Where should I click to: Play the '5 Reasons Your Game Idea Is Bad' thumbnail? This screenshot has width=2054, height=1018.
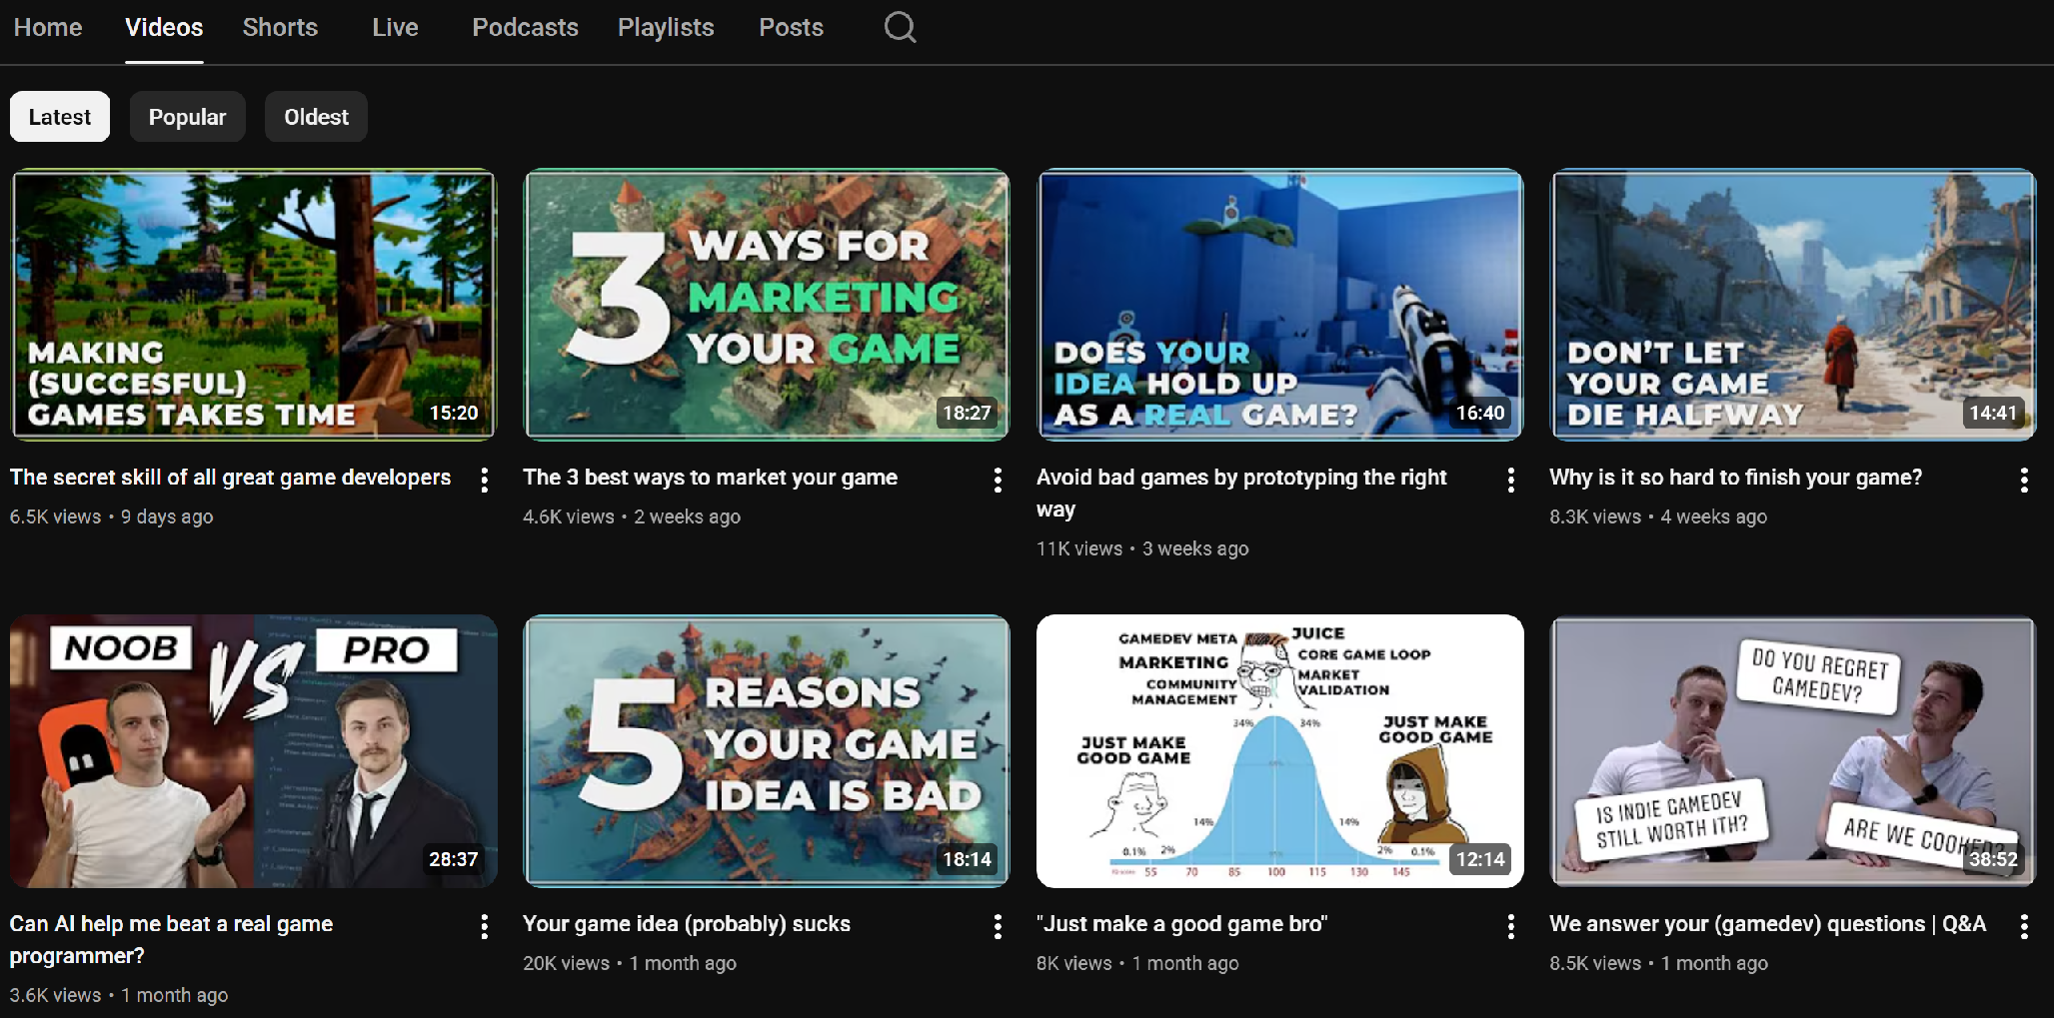[x=767, y=751]
